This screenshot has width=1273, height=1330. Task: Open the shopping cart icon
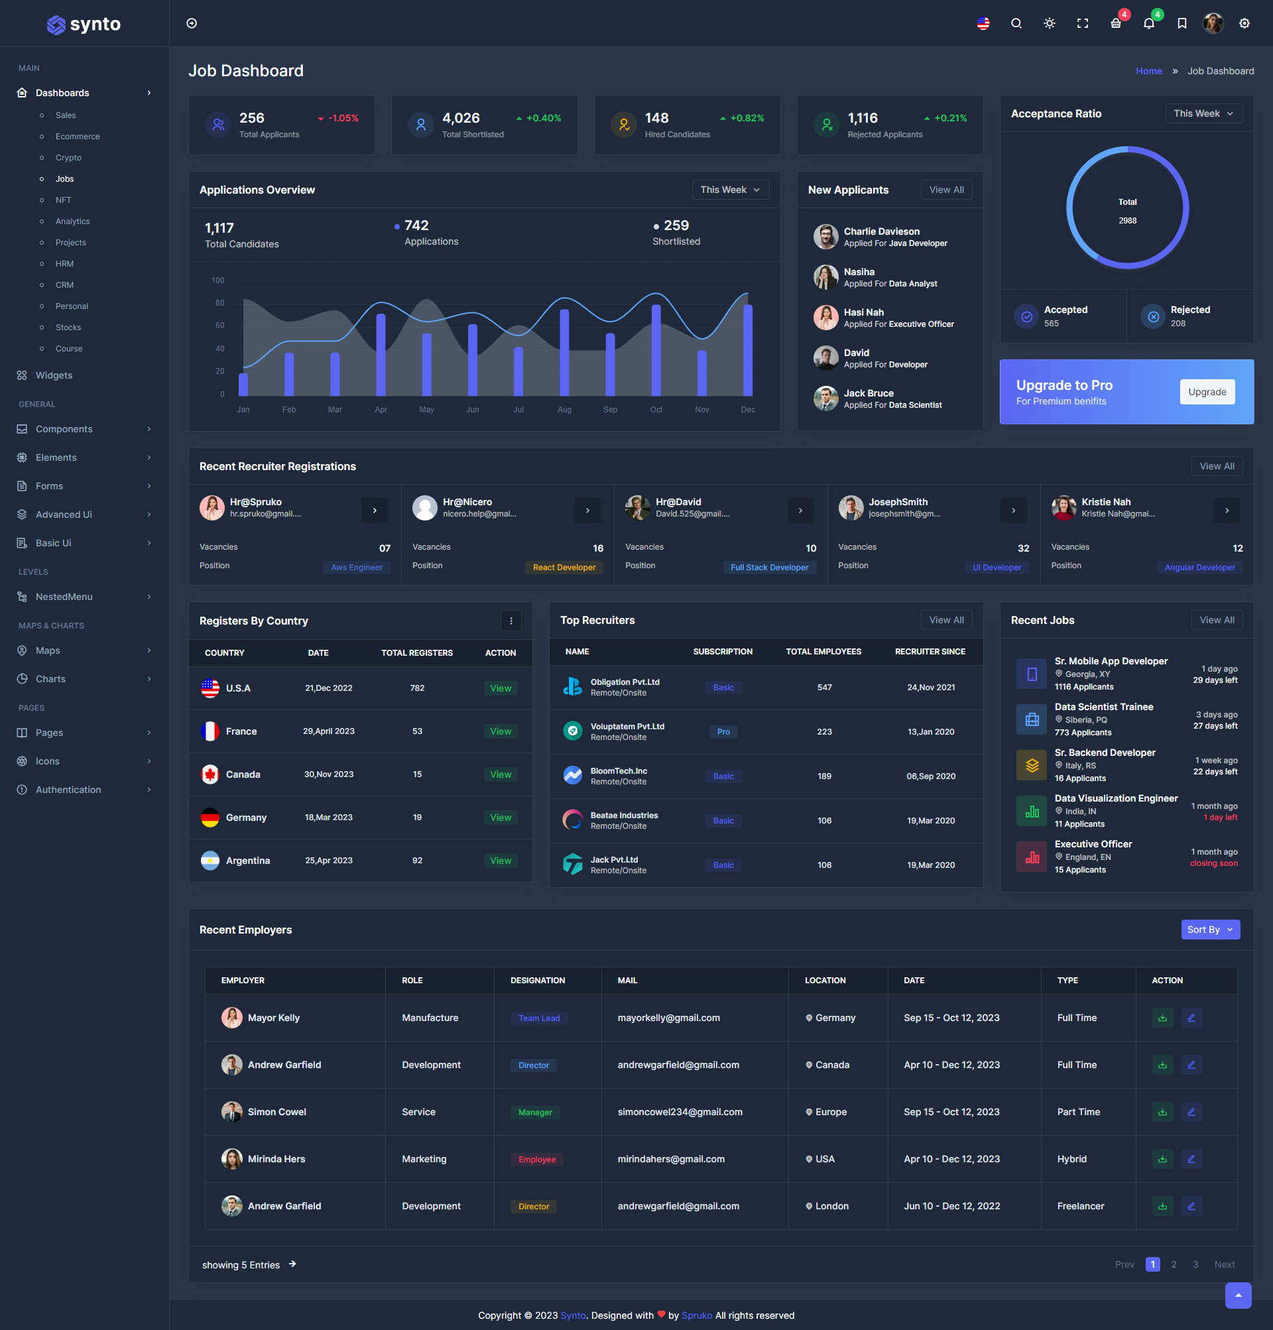[1116, 24]
